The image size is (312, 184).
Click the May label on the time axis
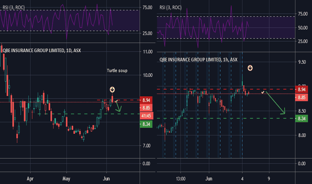coord(66,179)
